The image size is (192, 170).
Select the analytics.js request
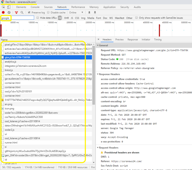[x=47, y=62]
